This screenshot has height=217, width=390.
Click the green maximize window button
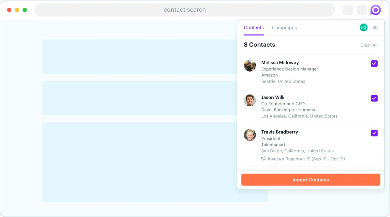[x=25, y=10]
